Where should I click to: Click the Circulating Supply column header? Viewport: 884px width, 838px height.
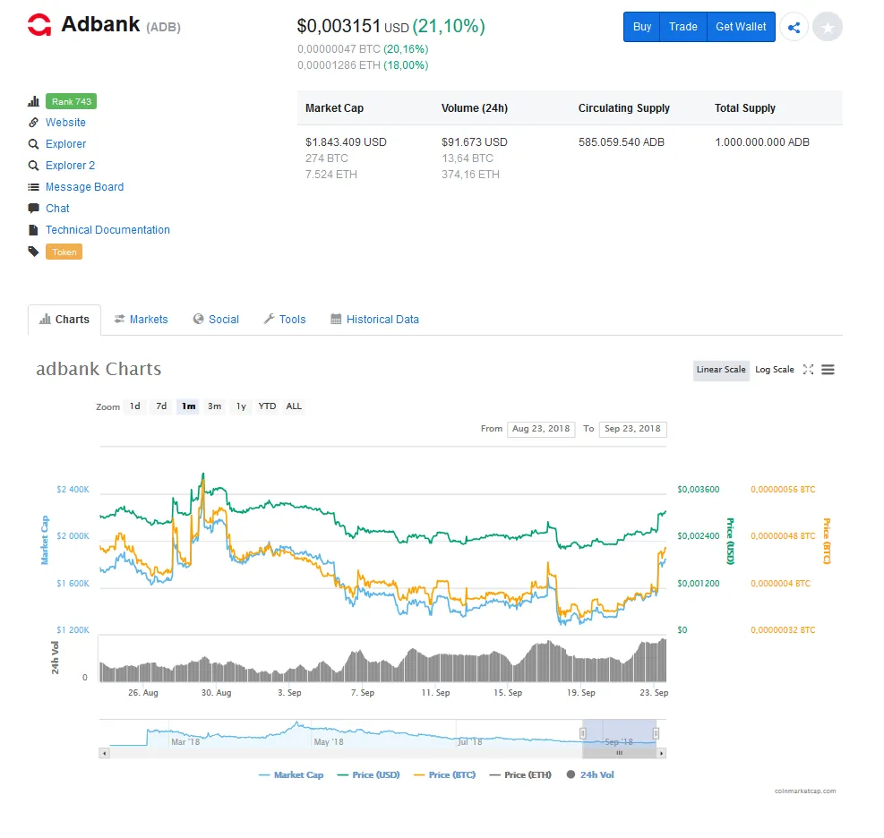pos(624,108)
